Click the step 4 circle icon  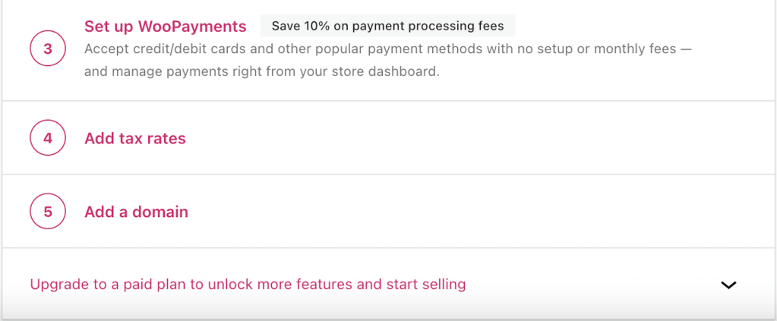click(x=48, y=138)
